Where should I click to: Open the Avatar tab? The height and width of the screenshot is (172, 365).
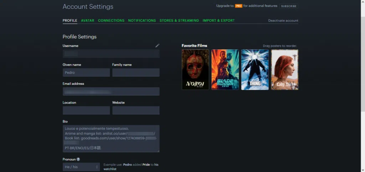[88, 20]
